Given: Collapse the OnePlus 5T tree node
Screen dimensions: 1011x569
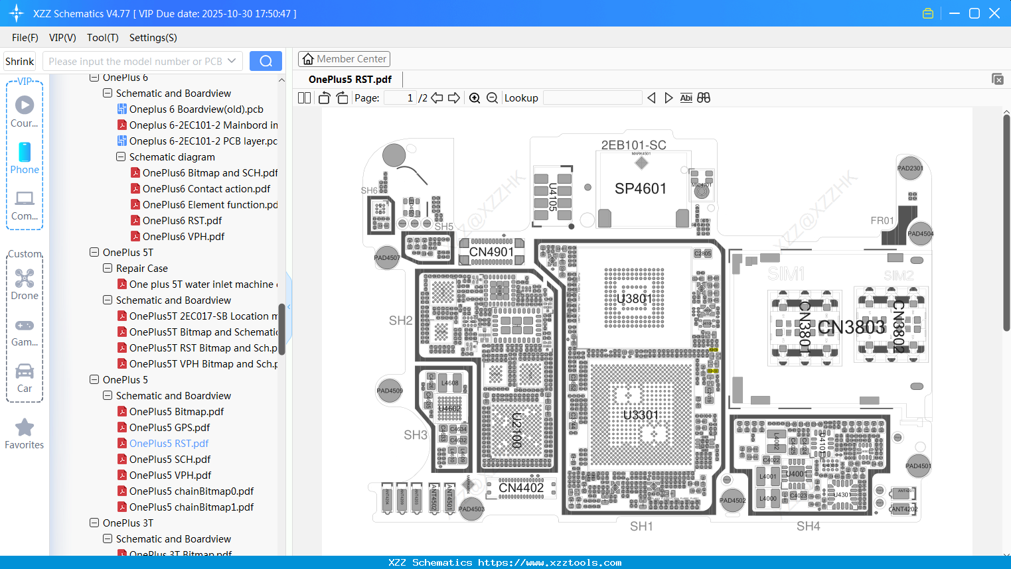Looking at the screenshot, I should tap(94, 252).
